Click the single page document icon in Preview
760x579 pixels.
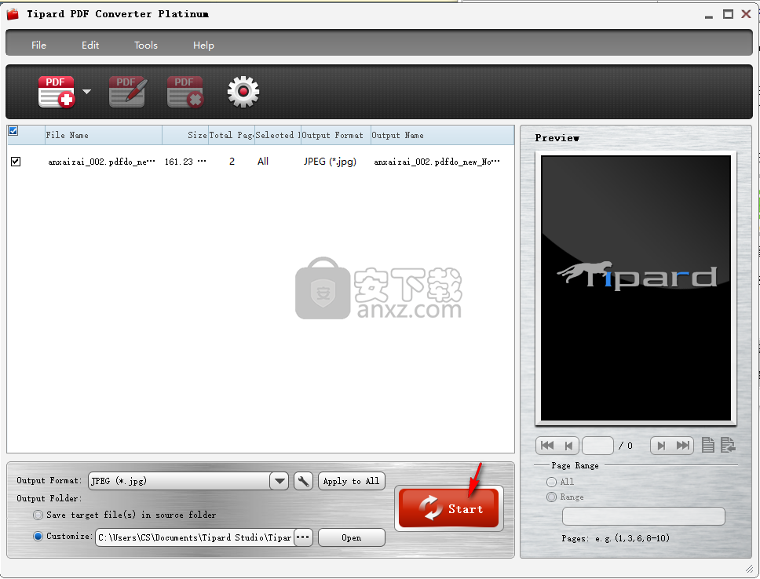pyautogui.click(x=708, y=446)
